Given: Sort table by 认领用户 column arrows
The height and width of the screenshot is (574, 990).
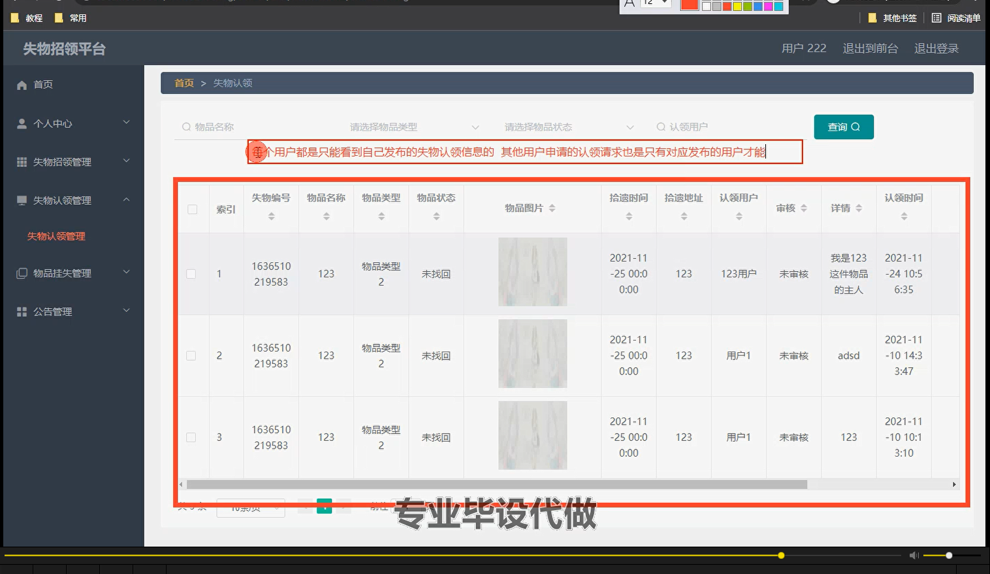Looking at the screenshot, I should click(739, 217).
